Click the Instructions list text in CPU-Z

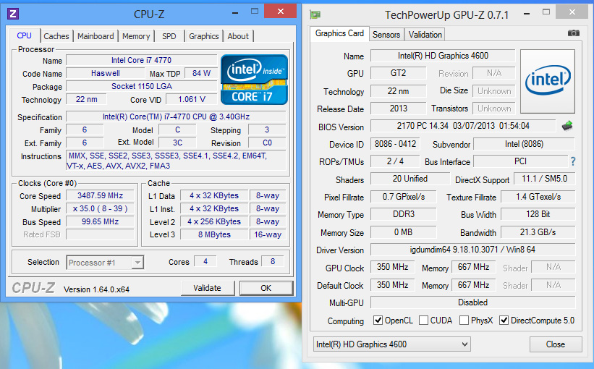[176, 161]
